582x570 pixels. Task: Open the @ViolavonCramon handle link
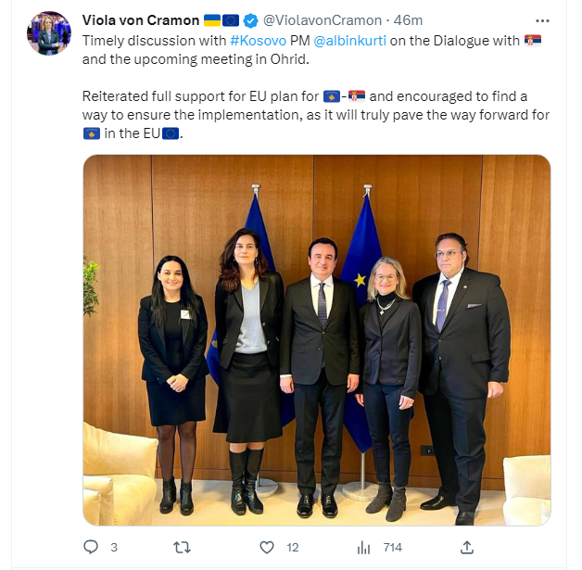coord(323,20)
